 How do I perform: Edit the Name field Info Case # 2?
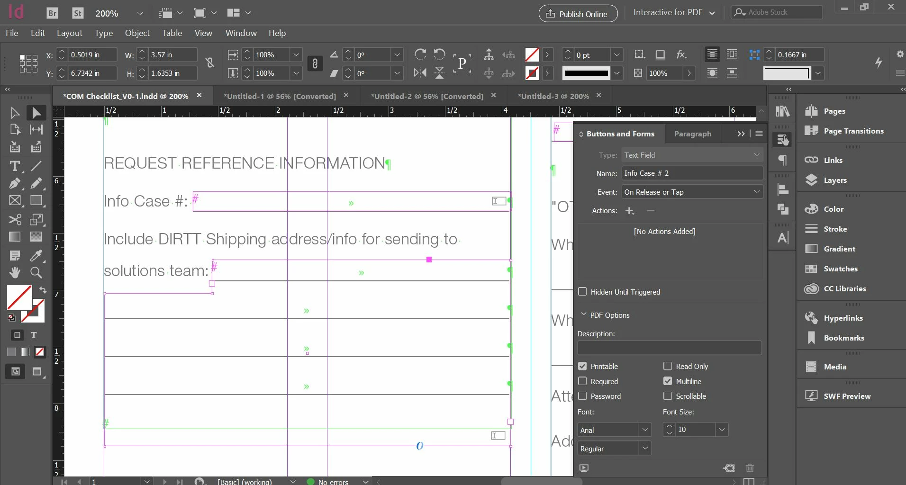click(x=692, y=173)
